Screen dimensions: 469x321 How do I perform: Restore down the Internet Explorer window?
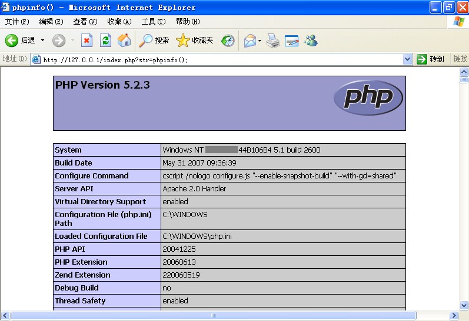click(449, 8)
